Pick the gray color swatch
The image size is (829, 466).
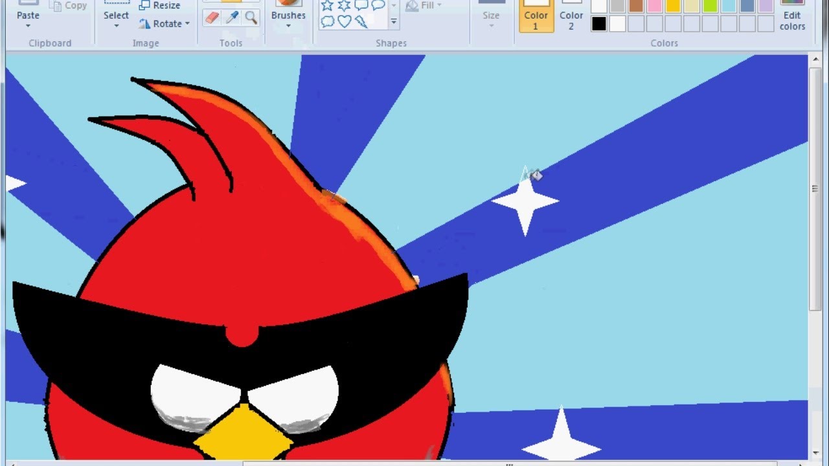click(x=617, y=6)
